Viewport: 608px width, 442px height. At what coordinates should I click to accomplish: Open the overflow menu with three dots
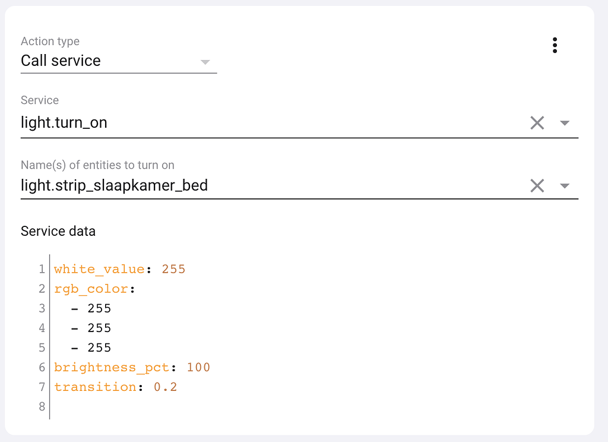coord(555,45)
